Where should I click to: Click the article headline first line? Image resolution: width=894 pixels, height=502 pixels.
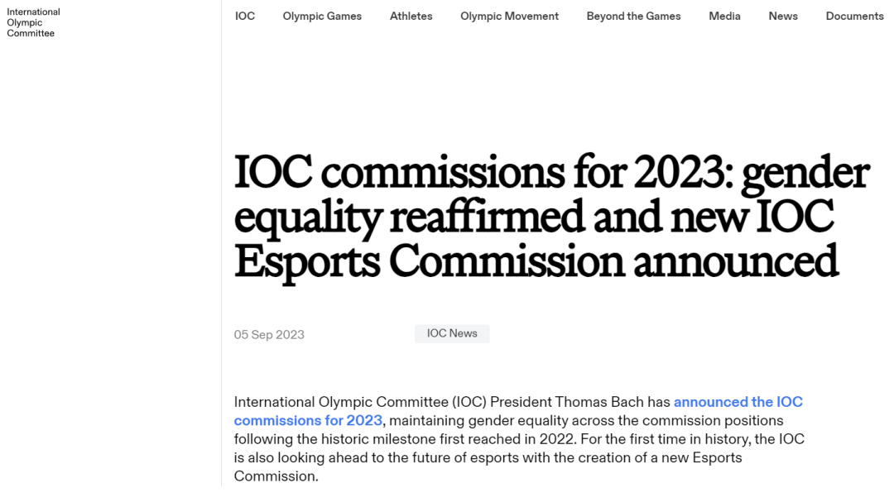point(551,173)
